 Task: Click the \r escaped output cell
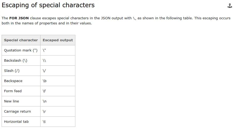58,112
